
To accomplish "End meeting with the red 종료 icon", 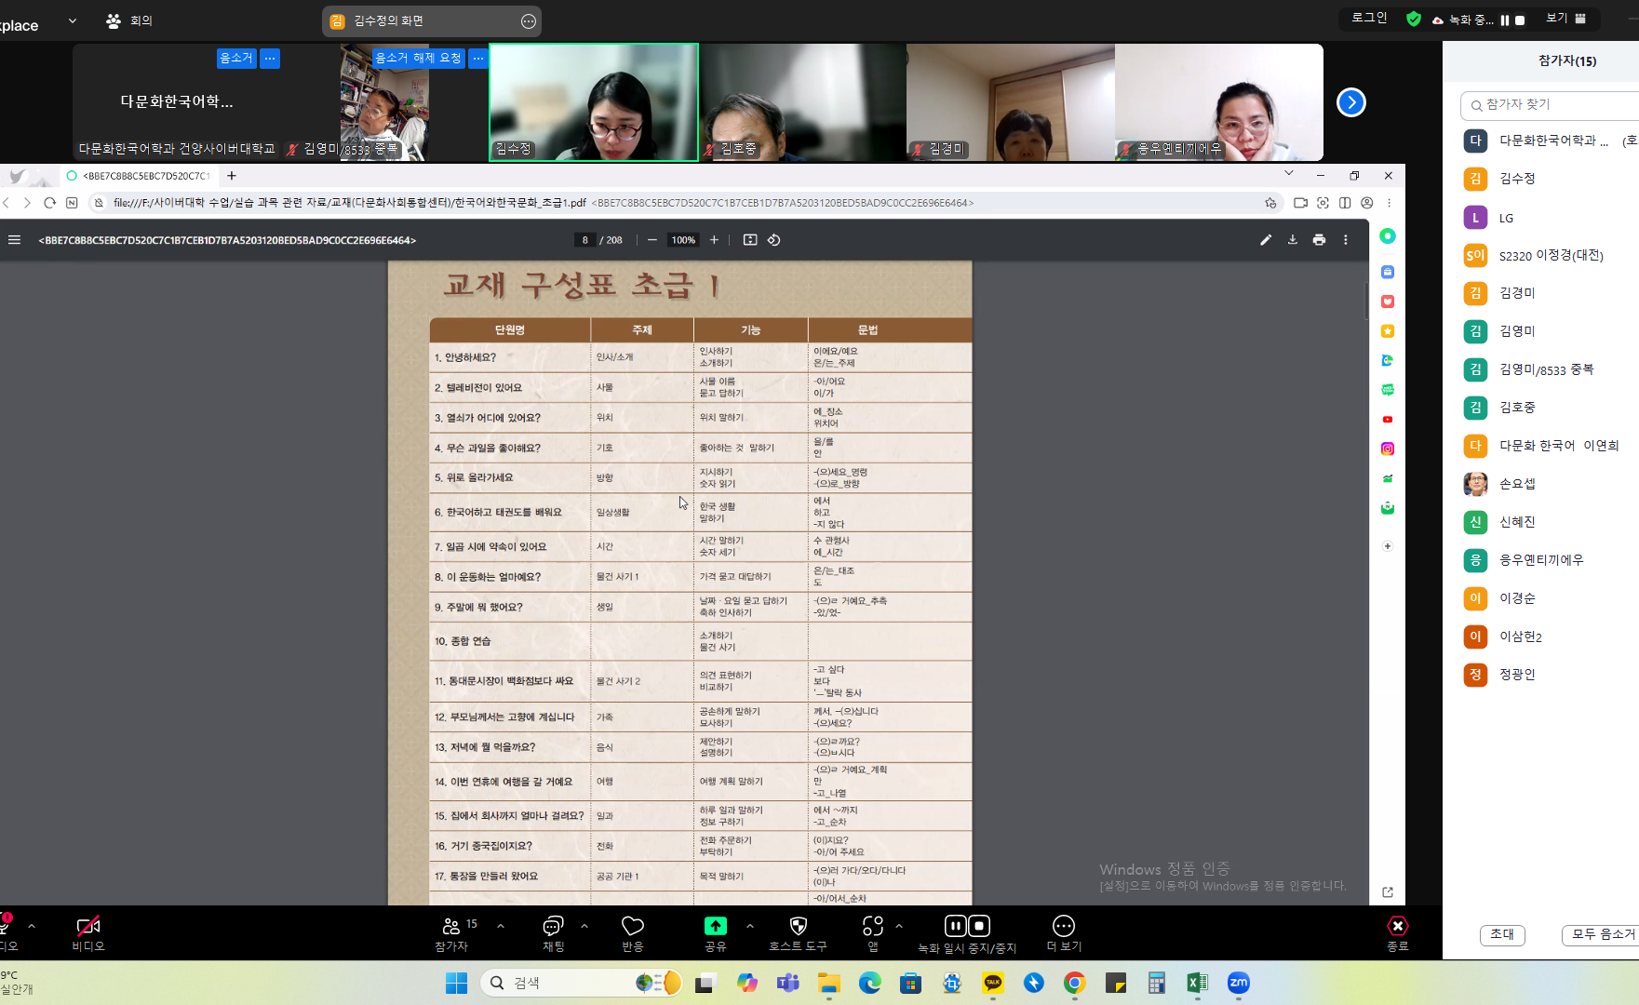I will (1398, 926).
